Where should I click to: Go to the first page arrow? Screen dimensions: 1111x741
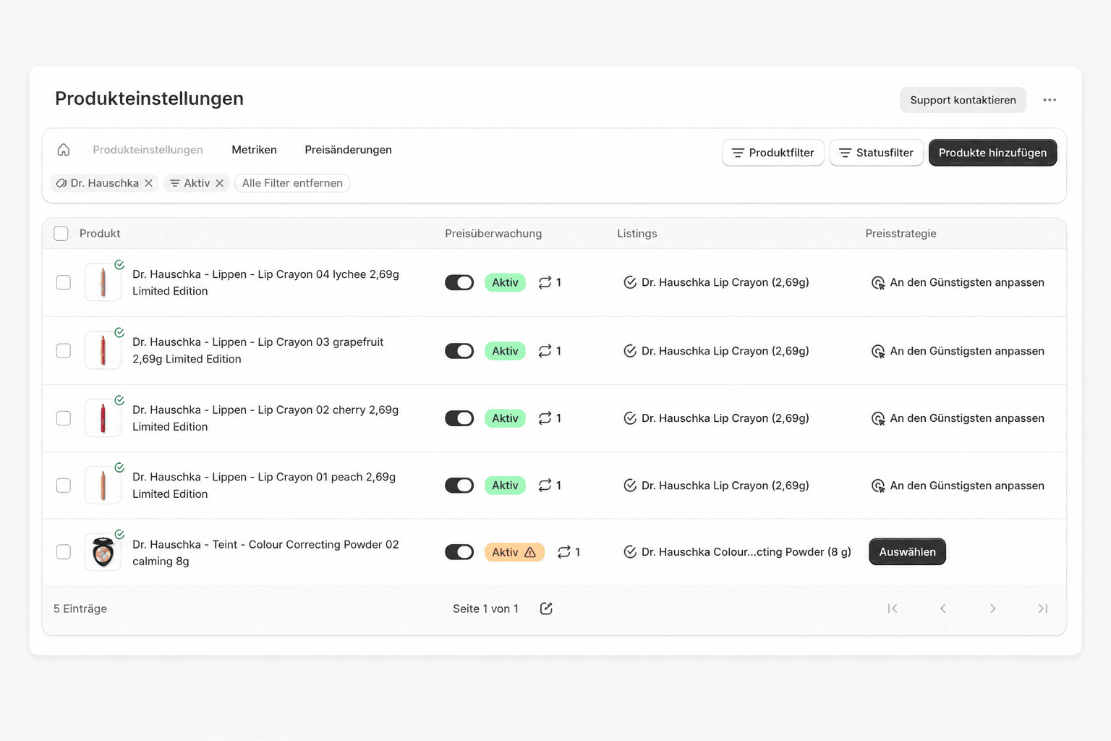point(893,609)
